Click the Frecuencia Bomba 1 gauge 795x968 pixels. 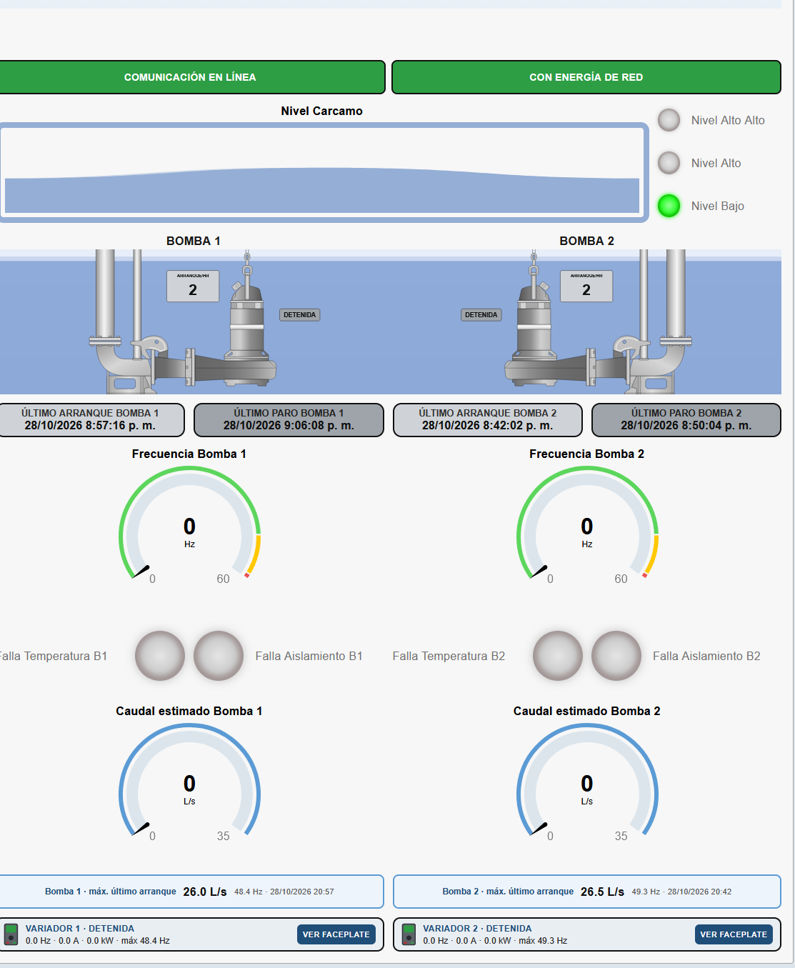[189, 524]
